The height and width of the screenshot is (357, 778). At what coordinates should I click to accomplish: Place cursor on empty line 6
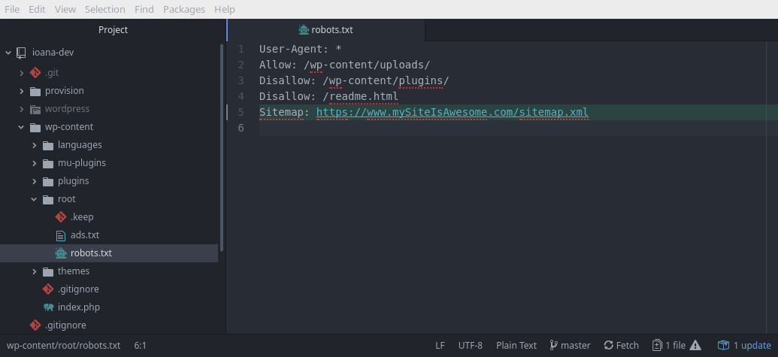519,128
